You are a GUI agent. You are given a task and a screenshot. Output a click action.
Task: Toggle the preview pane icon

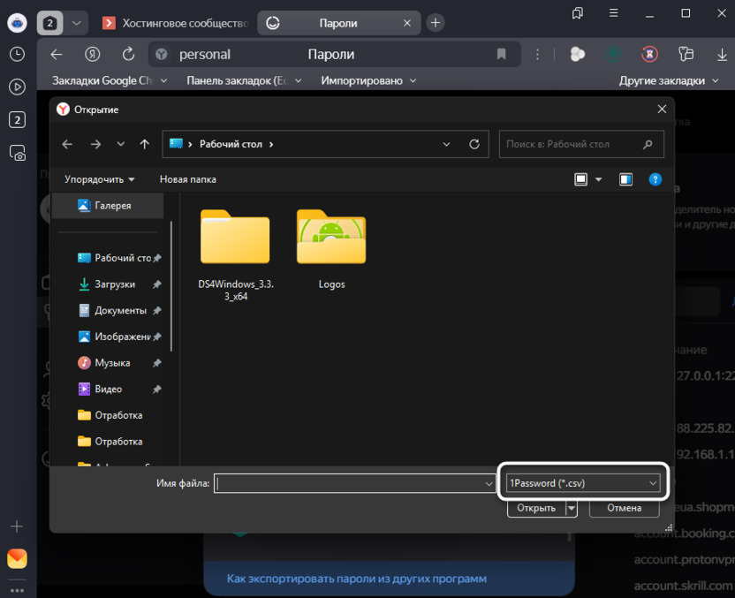click(625, 179)
